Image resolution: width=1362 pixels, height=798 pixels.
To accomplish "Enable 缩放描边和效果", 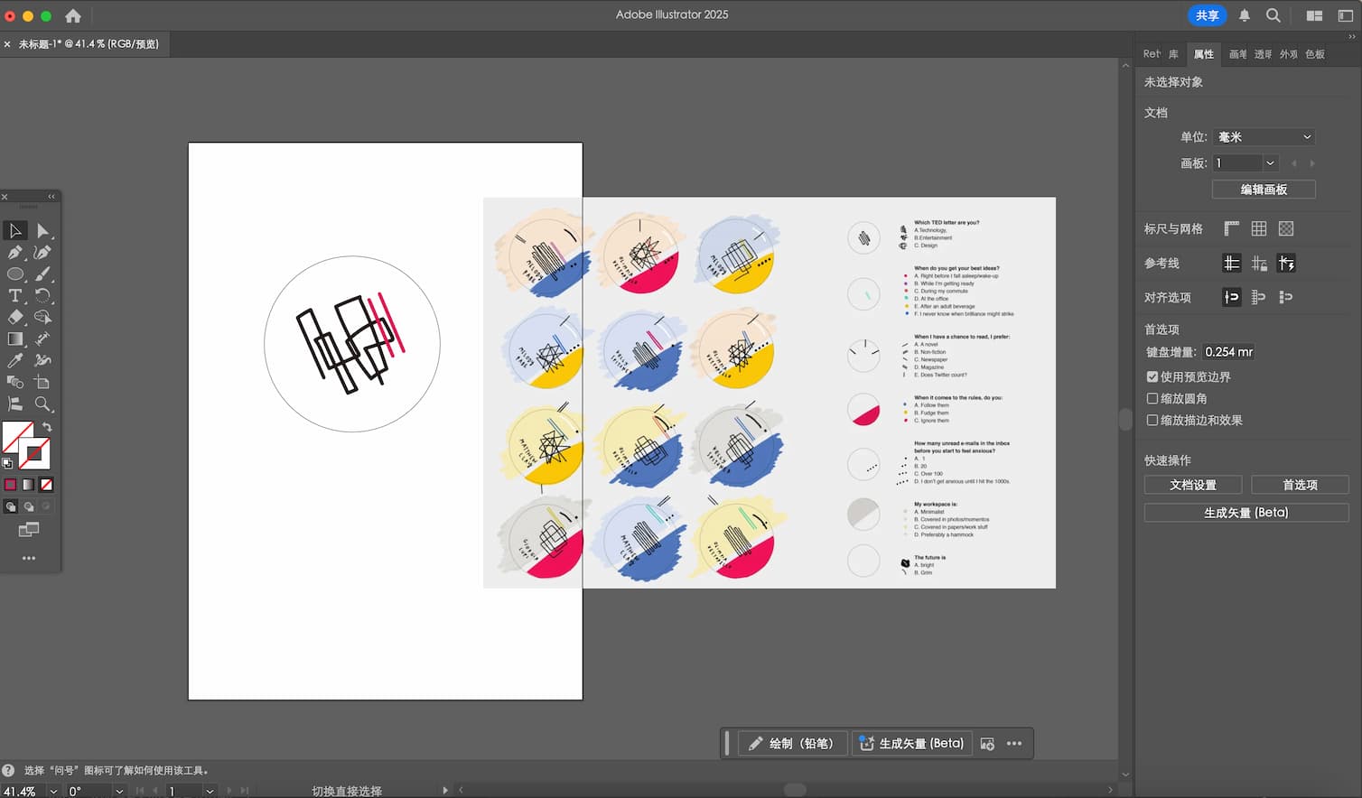I will [x=1152, y=420].
